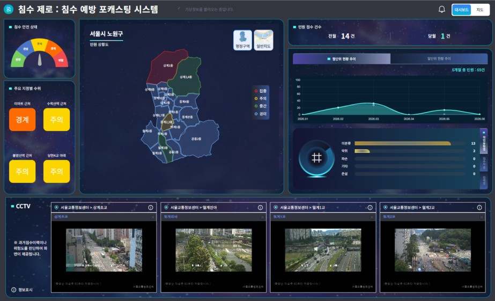Click the blue 경미 legend marker
This screenshot has height=301, width=495.
pos(256,114)
